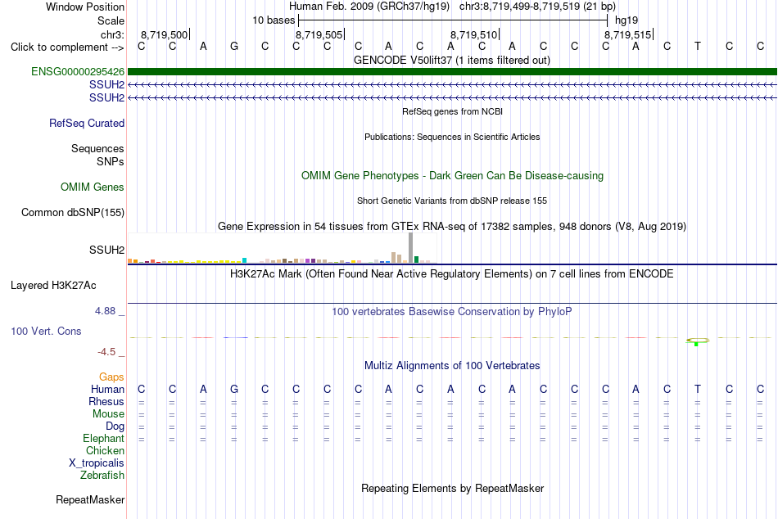This screenshot has height=519, width=778.
Task: Click 'Click to complement -->' label
Action: [x=67, y=47]
